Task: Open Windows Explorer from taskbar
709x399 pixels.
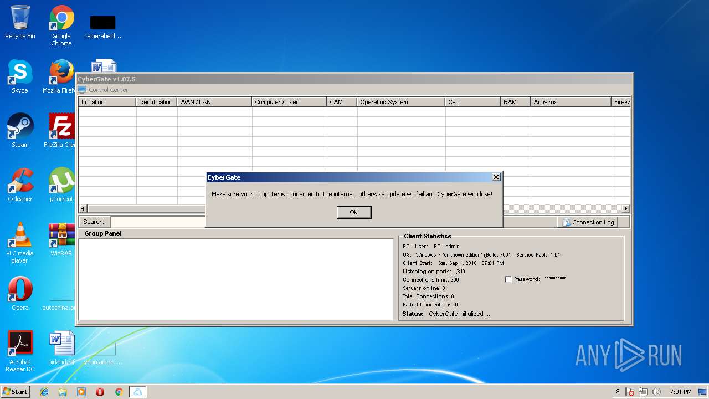Action: pos(63,392)
